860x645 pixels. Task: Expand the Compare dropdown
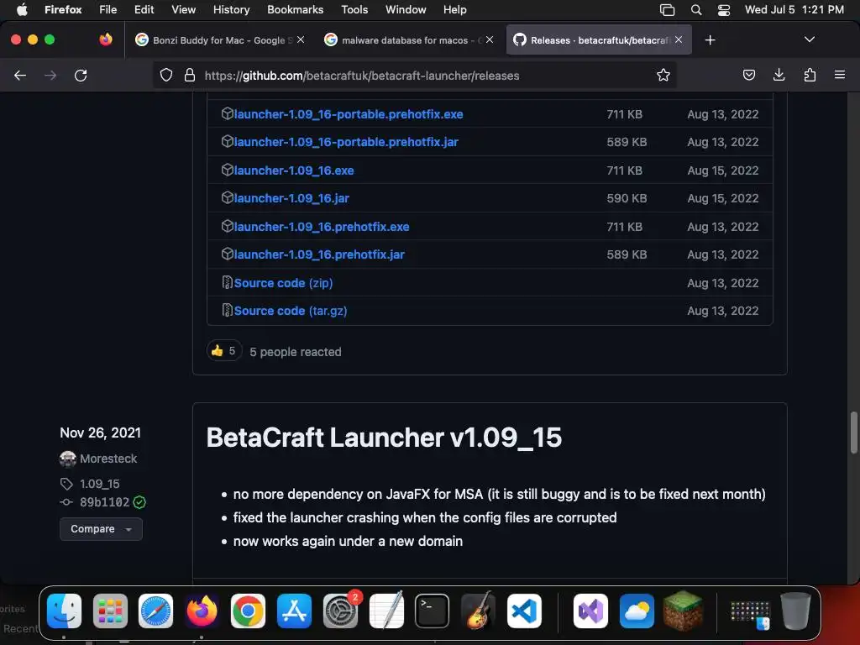[x=101, y=529]
